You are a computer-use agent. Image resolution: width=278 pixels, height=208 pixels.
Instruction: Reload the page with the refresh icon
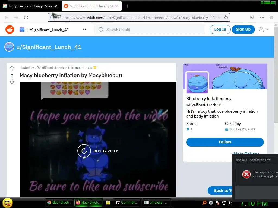26,18
